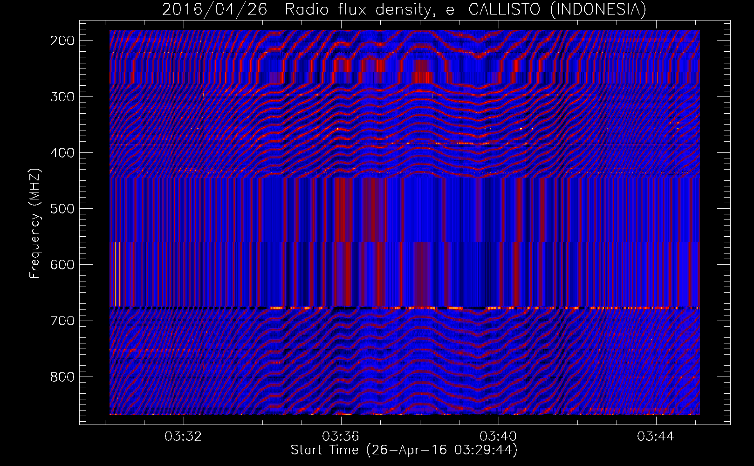This screenshot has width=754, height=466.
Task: Click the 03:44 time tick label
Action: point(656,436)
